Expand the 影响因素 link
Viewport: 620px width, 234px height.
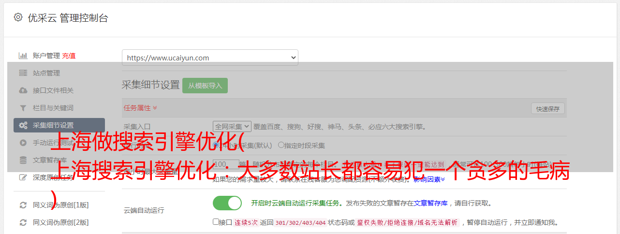pos(429,179)
